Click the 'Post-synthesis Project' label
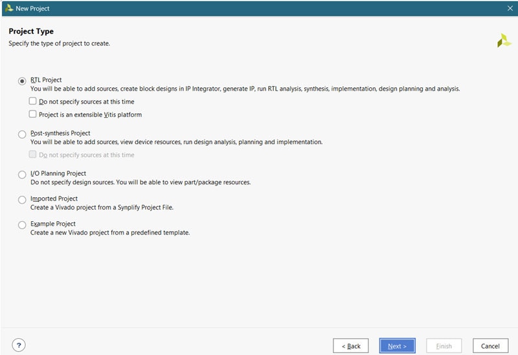Image resolution: width=518 pixels, height=355 pixels. 60,133
